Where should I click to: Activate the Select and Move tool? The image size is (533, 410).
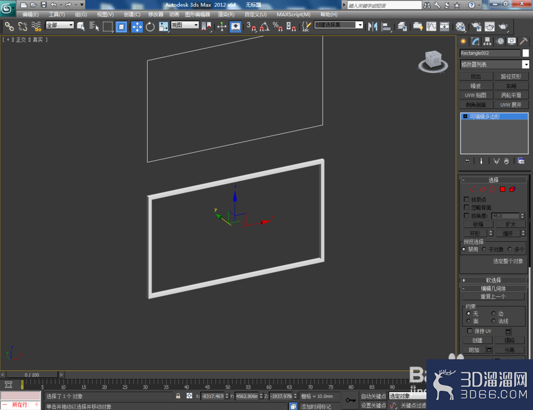[x=137, y=26]
